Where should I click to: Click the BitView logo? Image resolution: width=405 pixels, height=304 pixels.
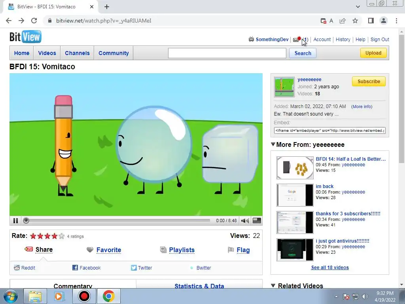click(25, 37)
